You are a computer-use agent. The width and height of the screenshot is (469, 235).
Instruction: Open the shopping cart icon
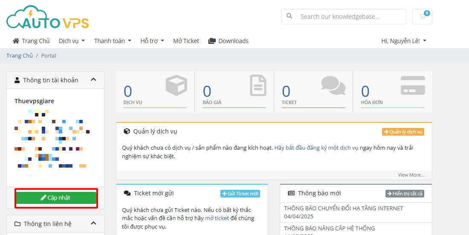pos(423,17)
